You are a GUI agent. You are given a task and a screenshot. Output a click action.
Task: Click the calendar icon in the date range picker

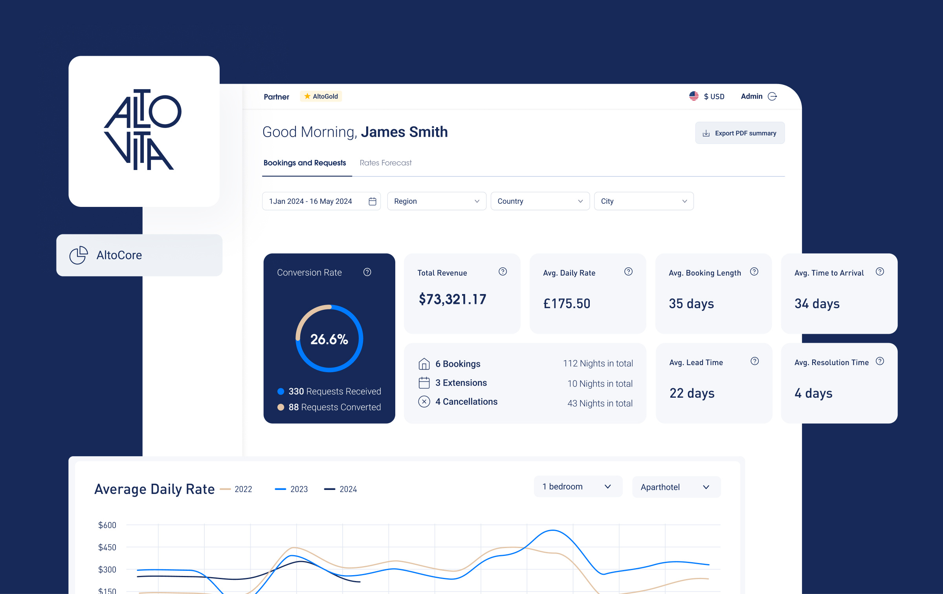372,201
